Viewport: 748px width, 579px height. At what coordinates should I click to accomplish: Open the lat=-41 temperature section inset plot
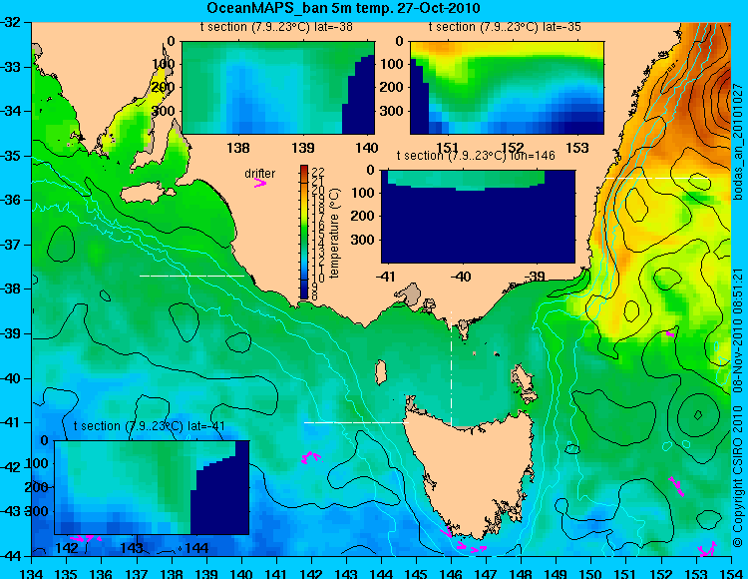click(152, 487)
